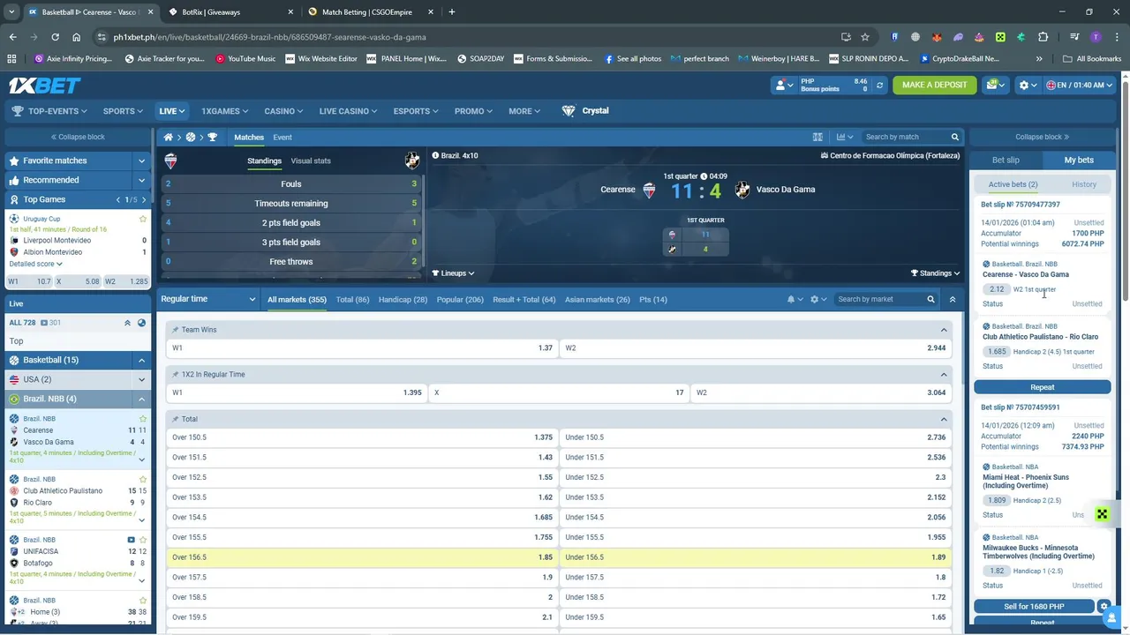Switch to the History tab
Screen dimensions: 1130x635
(1084, 184)
